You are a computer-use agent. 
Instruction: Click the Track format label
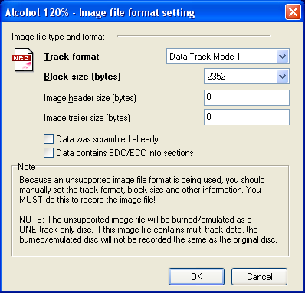(x=71, y=57)
